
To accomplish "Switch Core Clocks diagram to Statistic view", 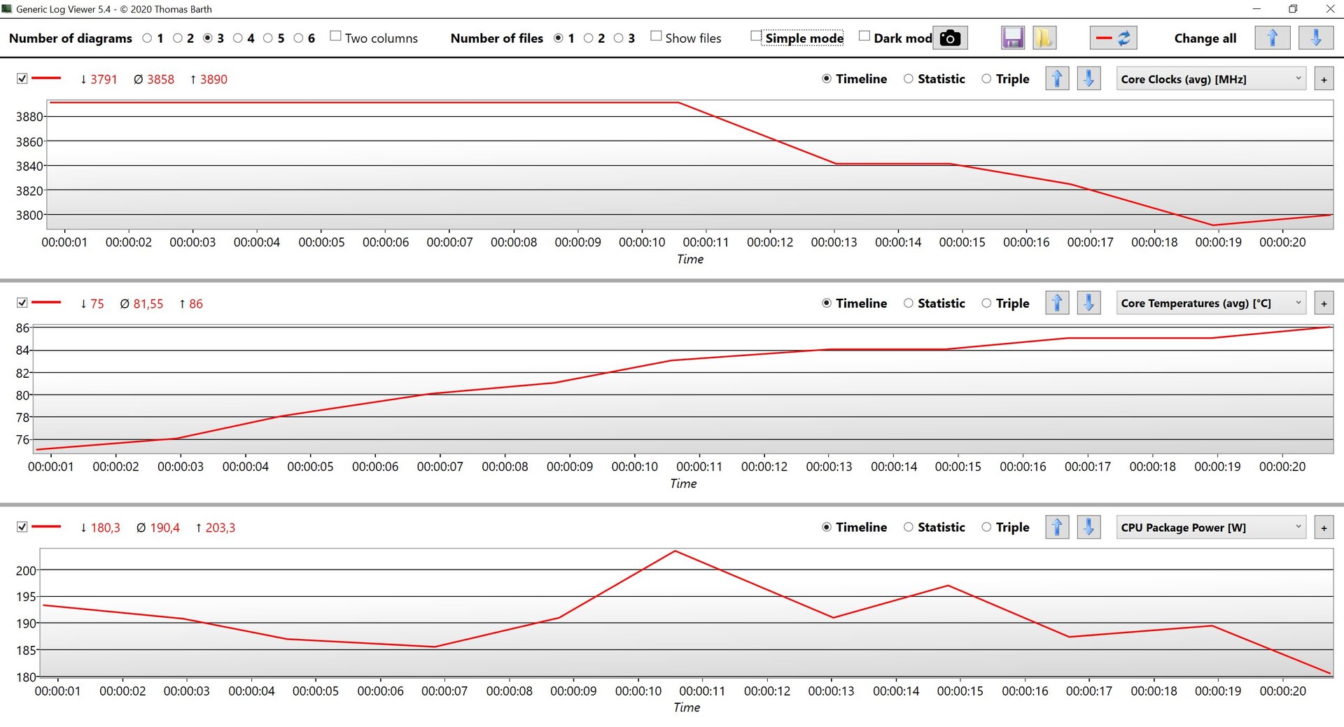I will click(909, 79).
